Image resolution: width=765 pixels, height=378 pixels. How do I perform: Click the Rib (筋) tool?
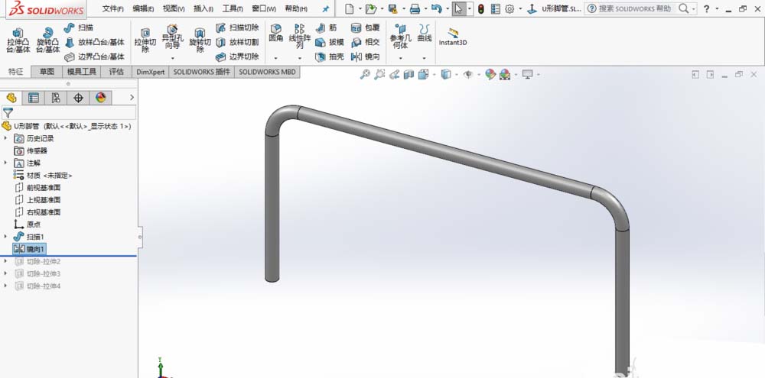(326, 27)
